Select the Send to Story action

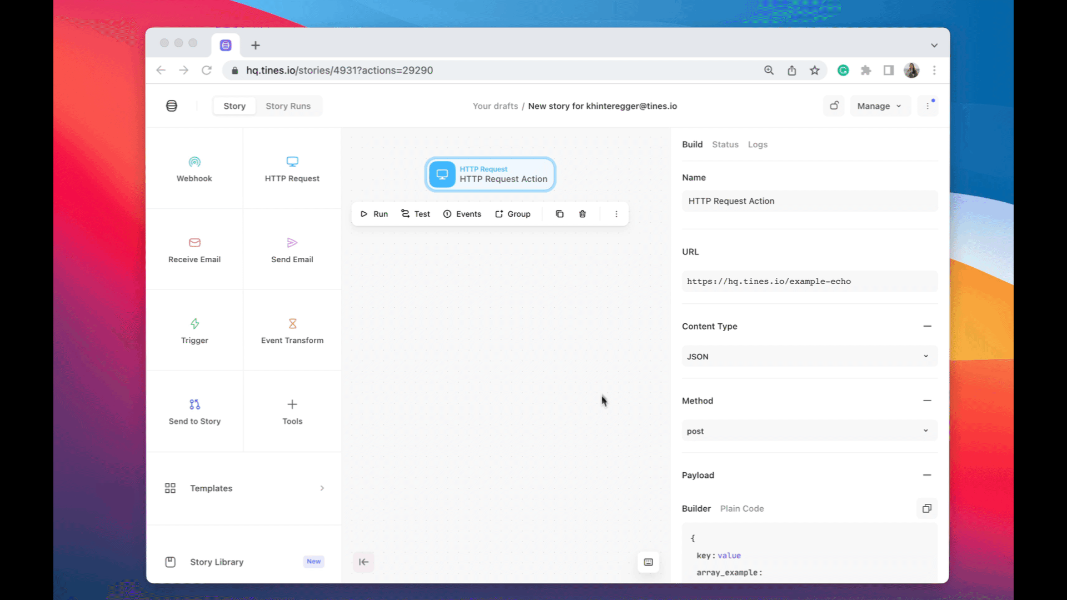(195, 412)
